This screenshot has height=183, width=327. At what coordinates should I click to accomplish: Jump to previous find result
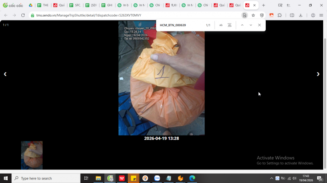click(242, 25)
